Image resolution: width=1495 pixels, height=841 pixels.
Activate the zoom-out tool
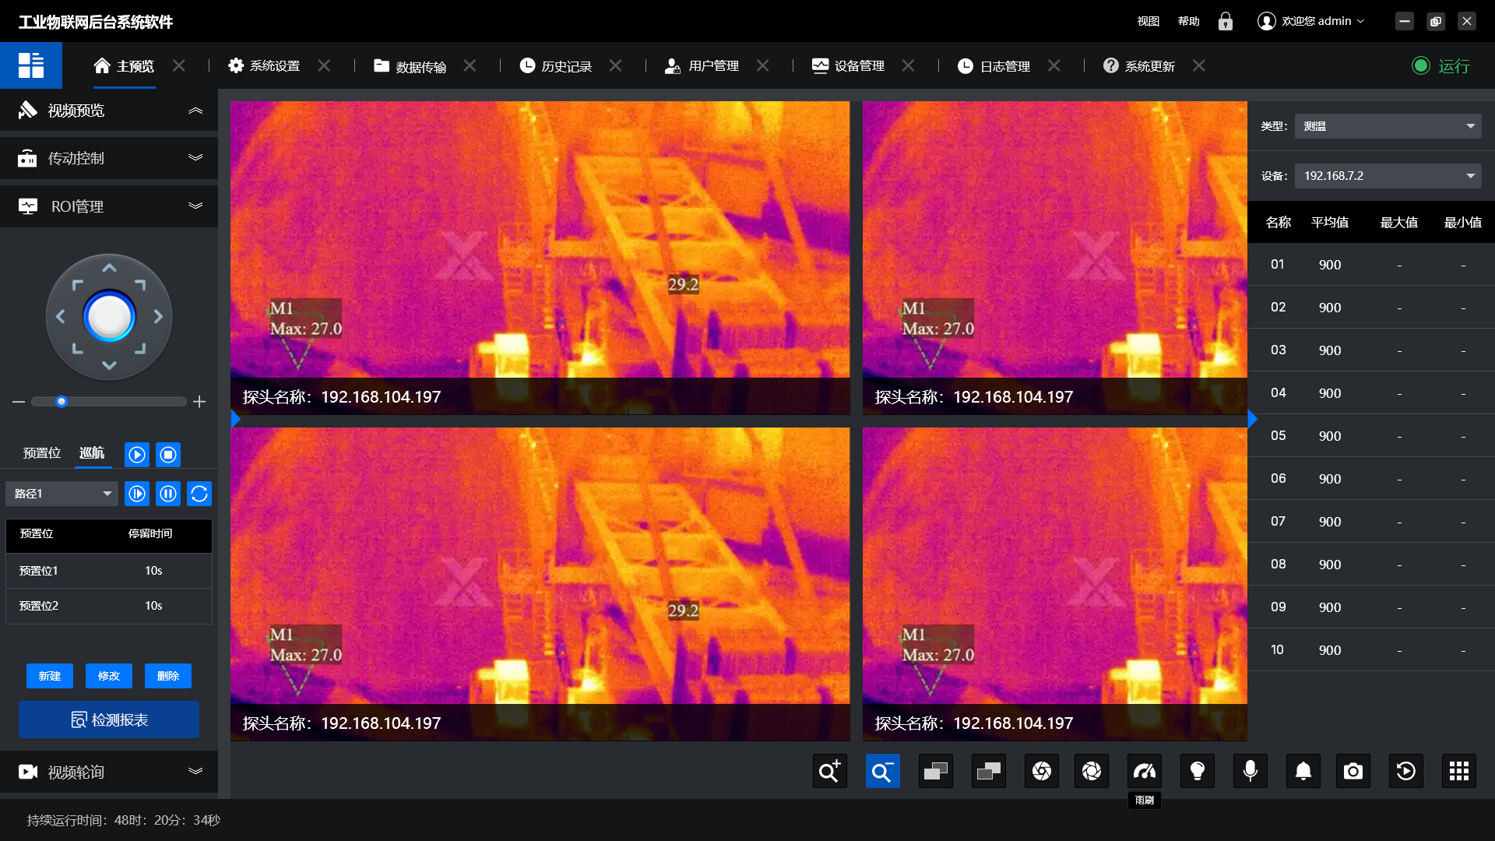882,771
